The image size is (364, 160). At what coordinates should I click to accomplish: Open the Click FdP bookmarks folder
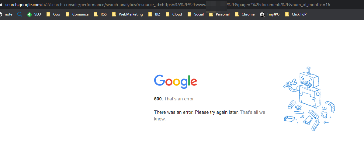point(296,14)
